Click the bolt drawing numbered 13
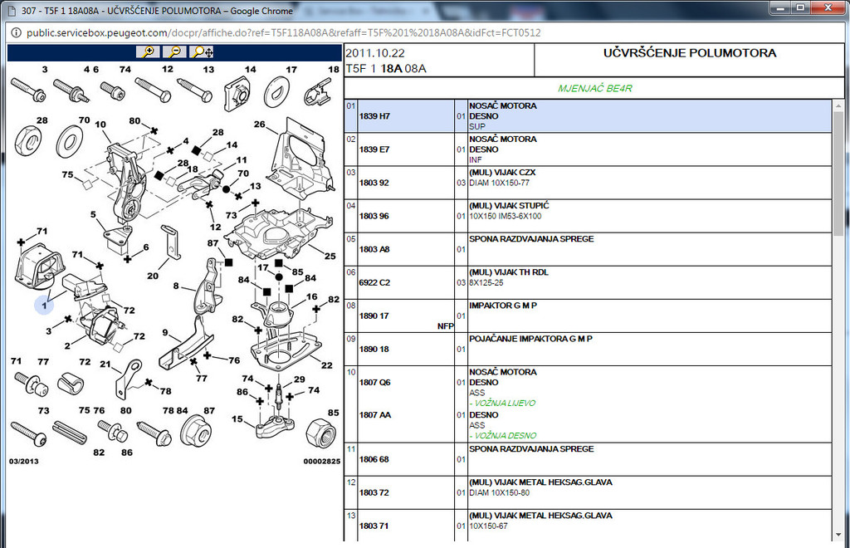 coord(194,91)
